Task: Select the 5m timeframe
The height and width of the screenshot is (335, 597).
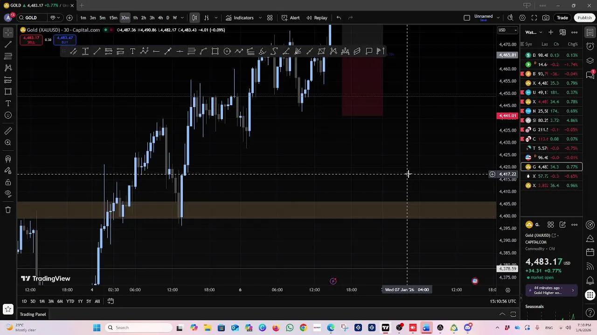Action: 102,18
